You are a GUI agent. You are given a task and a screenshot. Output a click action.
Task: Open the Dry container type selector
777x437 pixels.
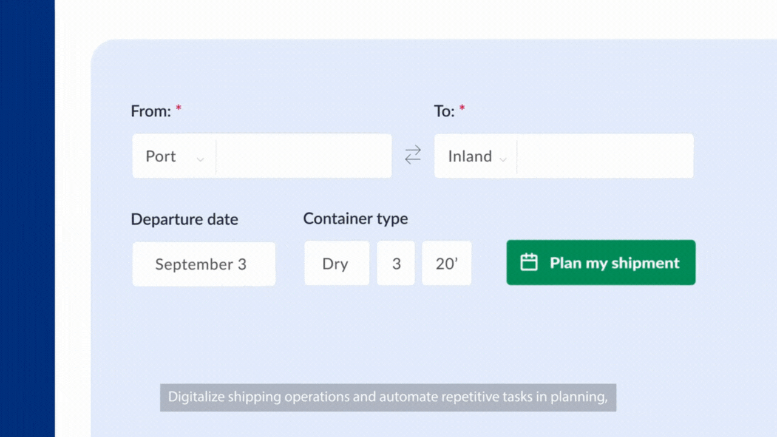click(336, 263)
